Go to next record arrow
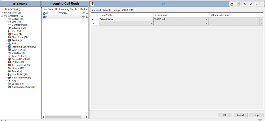The image size is (265, 121). (x=262, y=4)
